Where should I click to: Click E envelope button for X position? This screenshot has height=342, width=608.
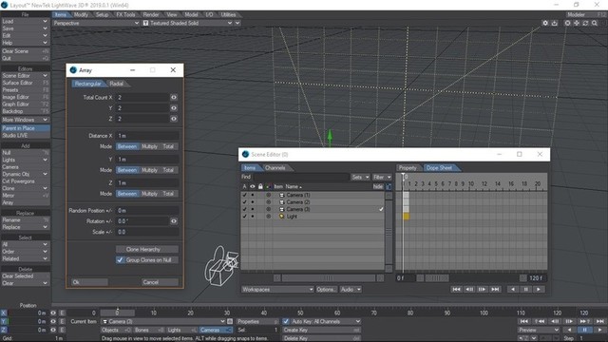click(x=62, y=313)
